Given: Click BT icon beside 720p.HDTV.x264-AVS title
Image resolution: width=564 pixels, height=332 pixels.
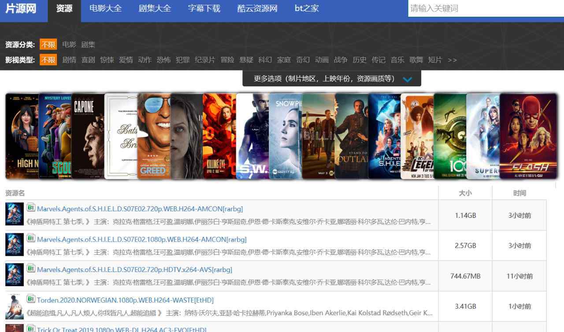Looking at the screenshot, I should (31, 268).
